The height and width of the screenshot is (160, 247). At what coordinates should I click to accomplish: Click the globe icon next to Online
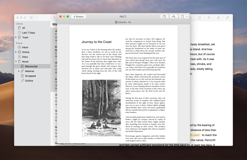tap(19, 52)
